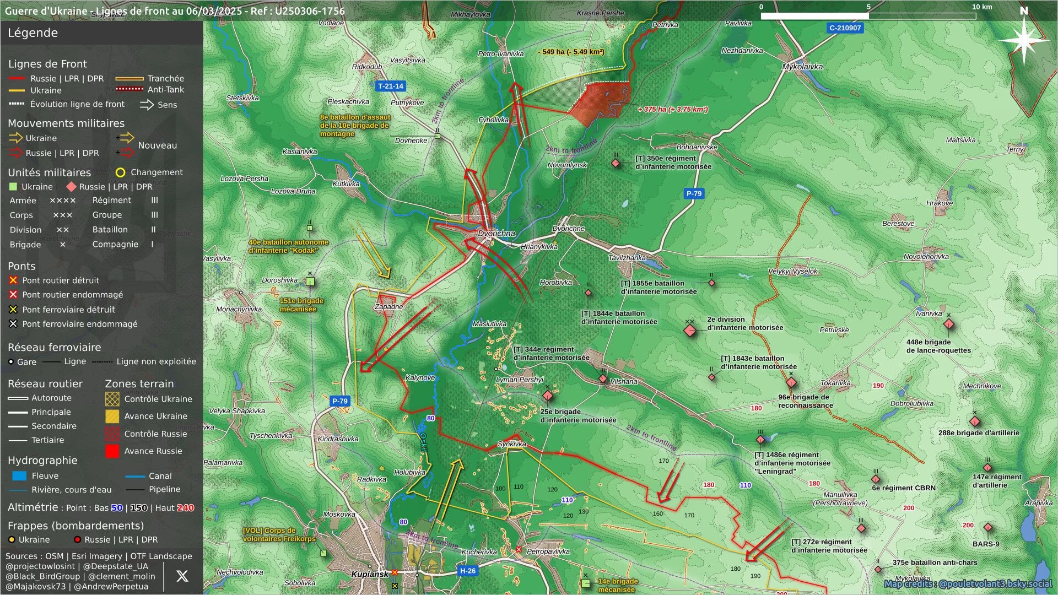This screenshot has height=595, width=1058.
Task: Click the yellow 'Changement' circle in legend
Action: pos(120,172)
